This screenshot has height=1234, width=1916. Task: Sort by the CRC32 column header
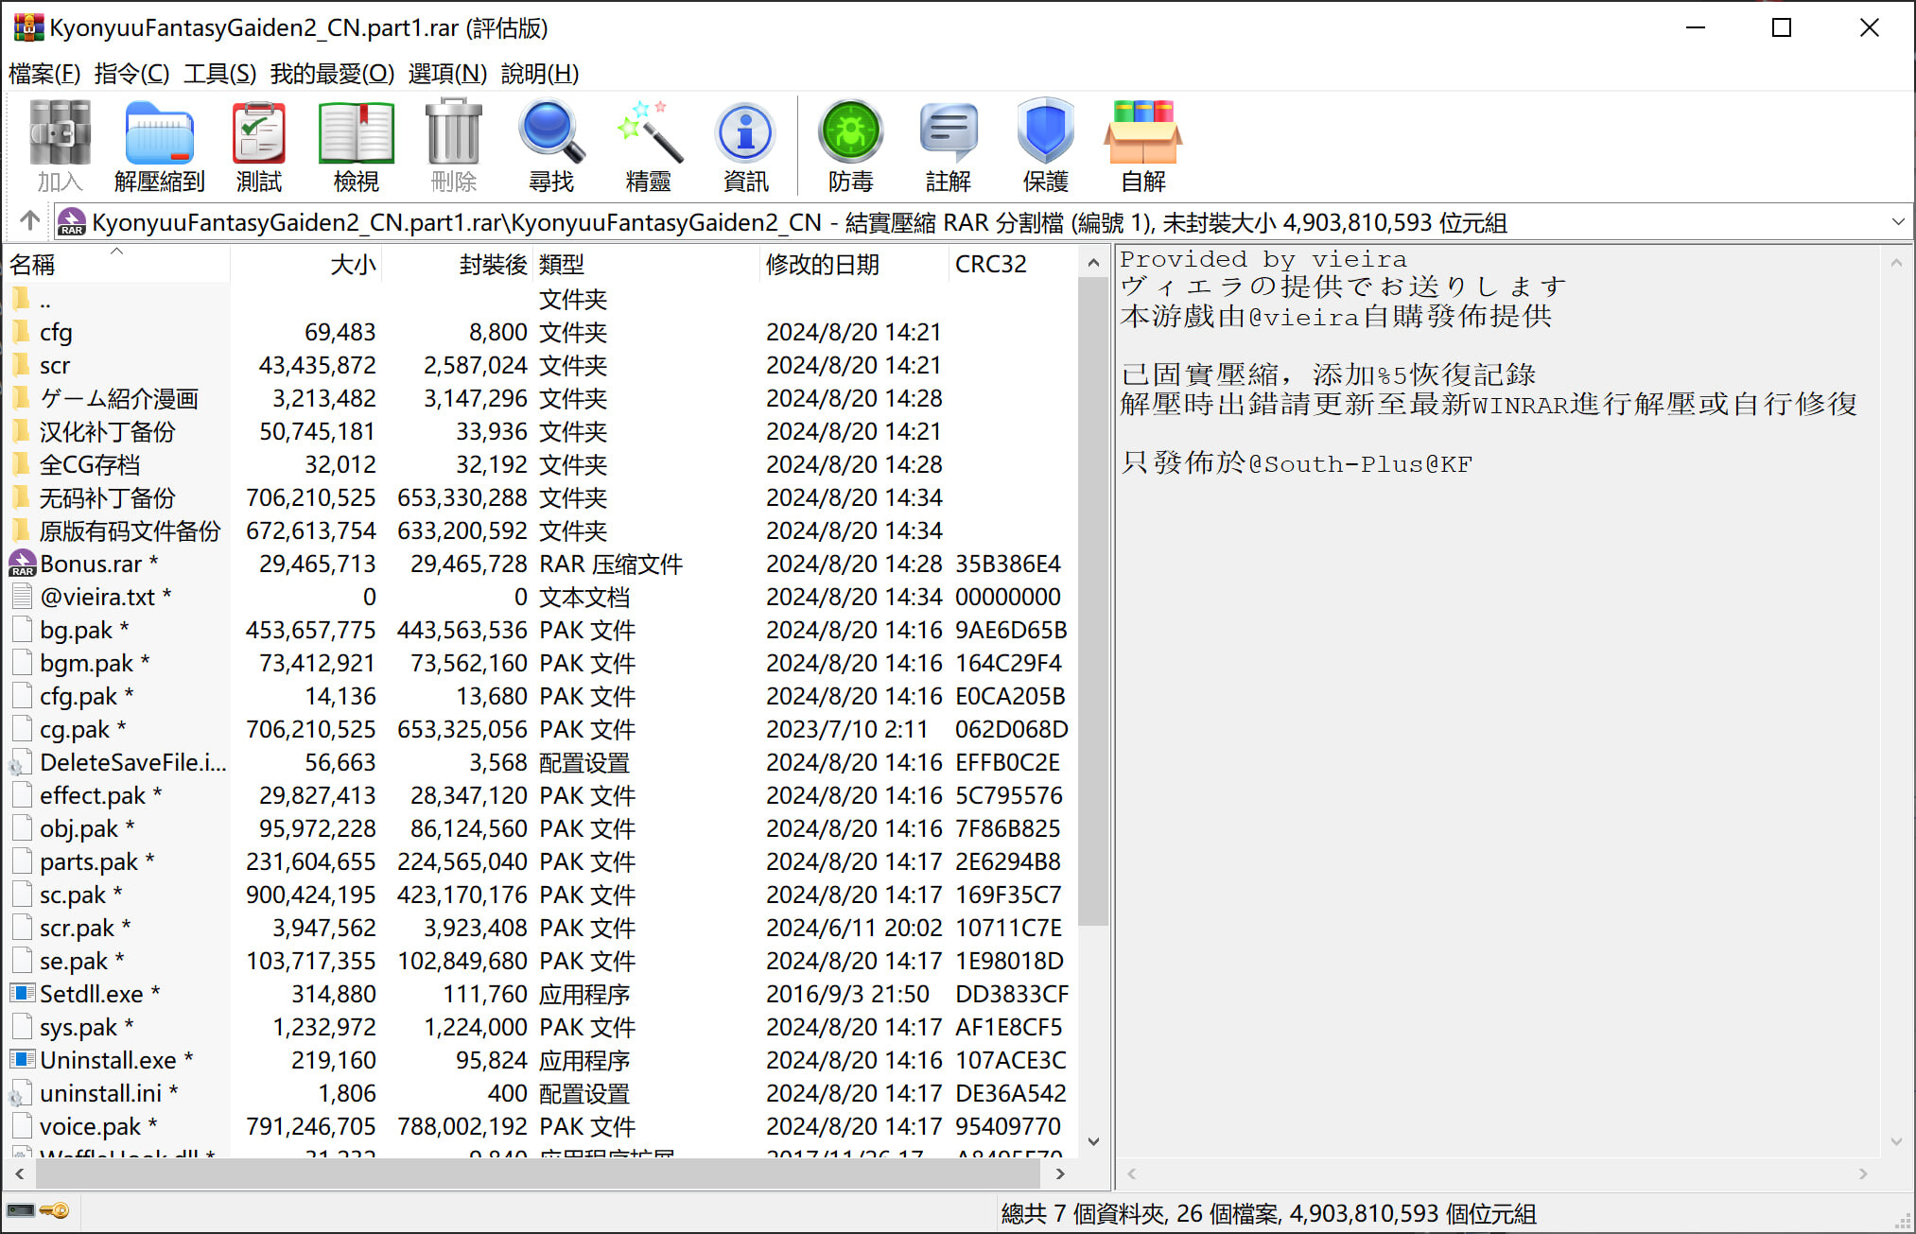click(x=990, y=265)
